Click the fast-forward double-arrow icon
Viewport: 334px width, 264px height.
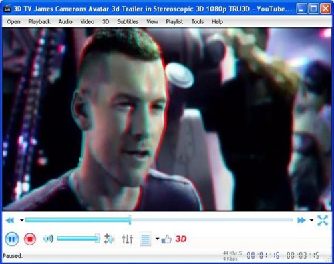(301, 221)
